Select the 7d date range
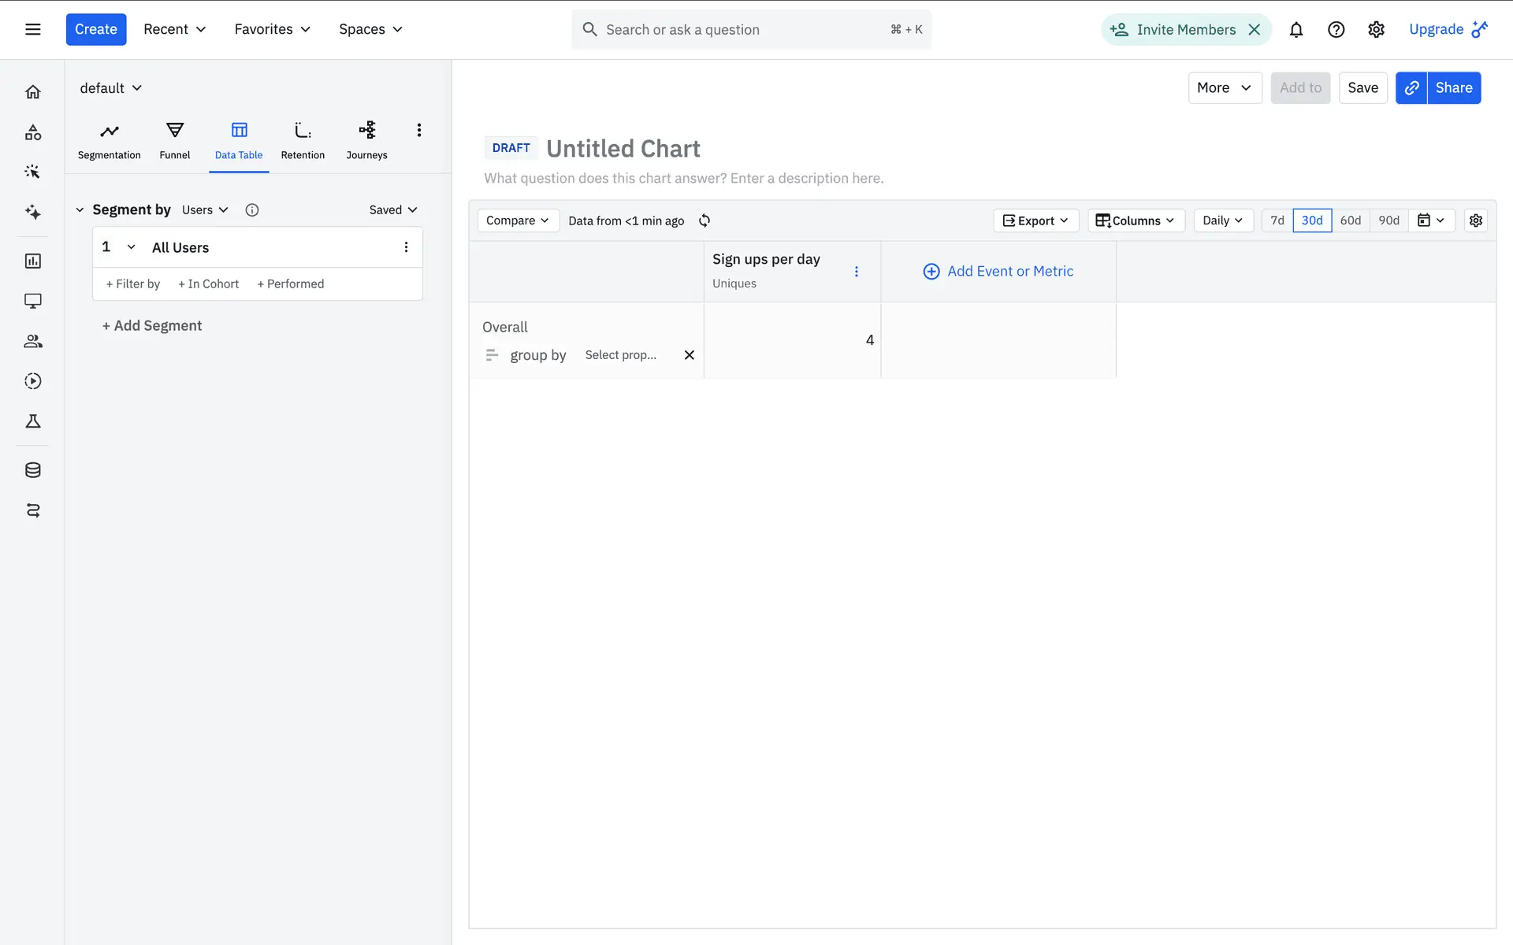The width and height of the screenshot is (1513, 945). (x=1277, y=220)
